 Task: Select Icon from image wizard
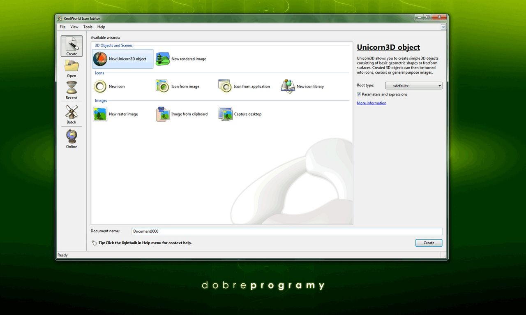tap(178, 86)
